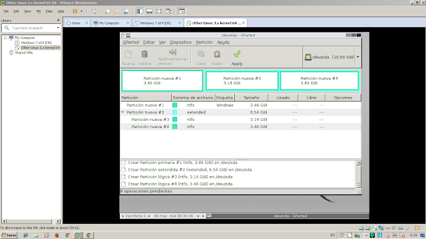Click the library horizontal scrollbar right arrow
Viewport: 426px width, 239px height.
[x=58, y=221]
